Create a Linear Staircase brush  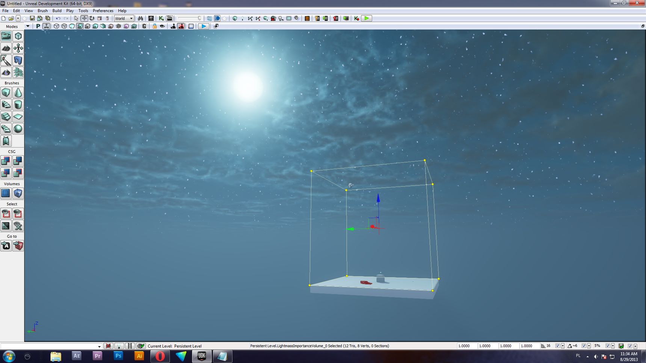click(x=6, y=117)
